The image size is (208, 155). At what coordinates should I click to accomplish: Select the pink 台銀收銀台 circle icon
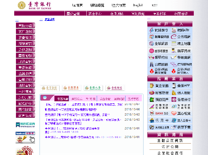[151, 51]
